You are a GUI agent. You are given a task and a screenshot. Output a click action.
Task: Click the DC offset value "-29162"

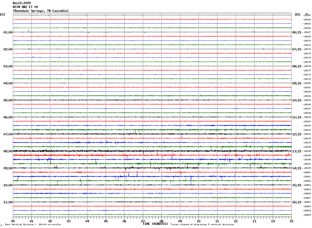pyautogui.click(x=307, y=20)
